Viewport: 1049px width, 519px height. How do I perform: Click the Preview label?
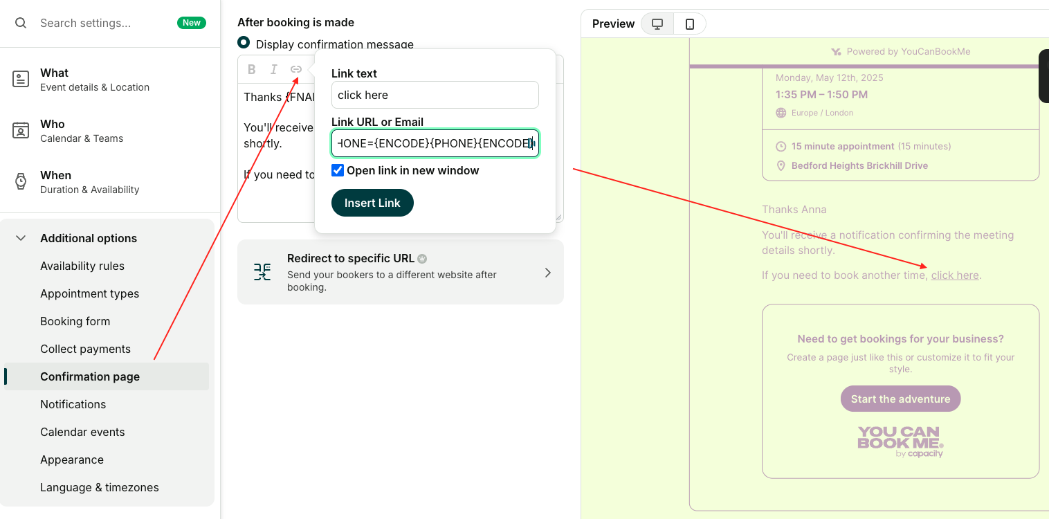point(613,24)
